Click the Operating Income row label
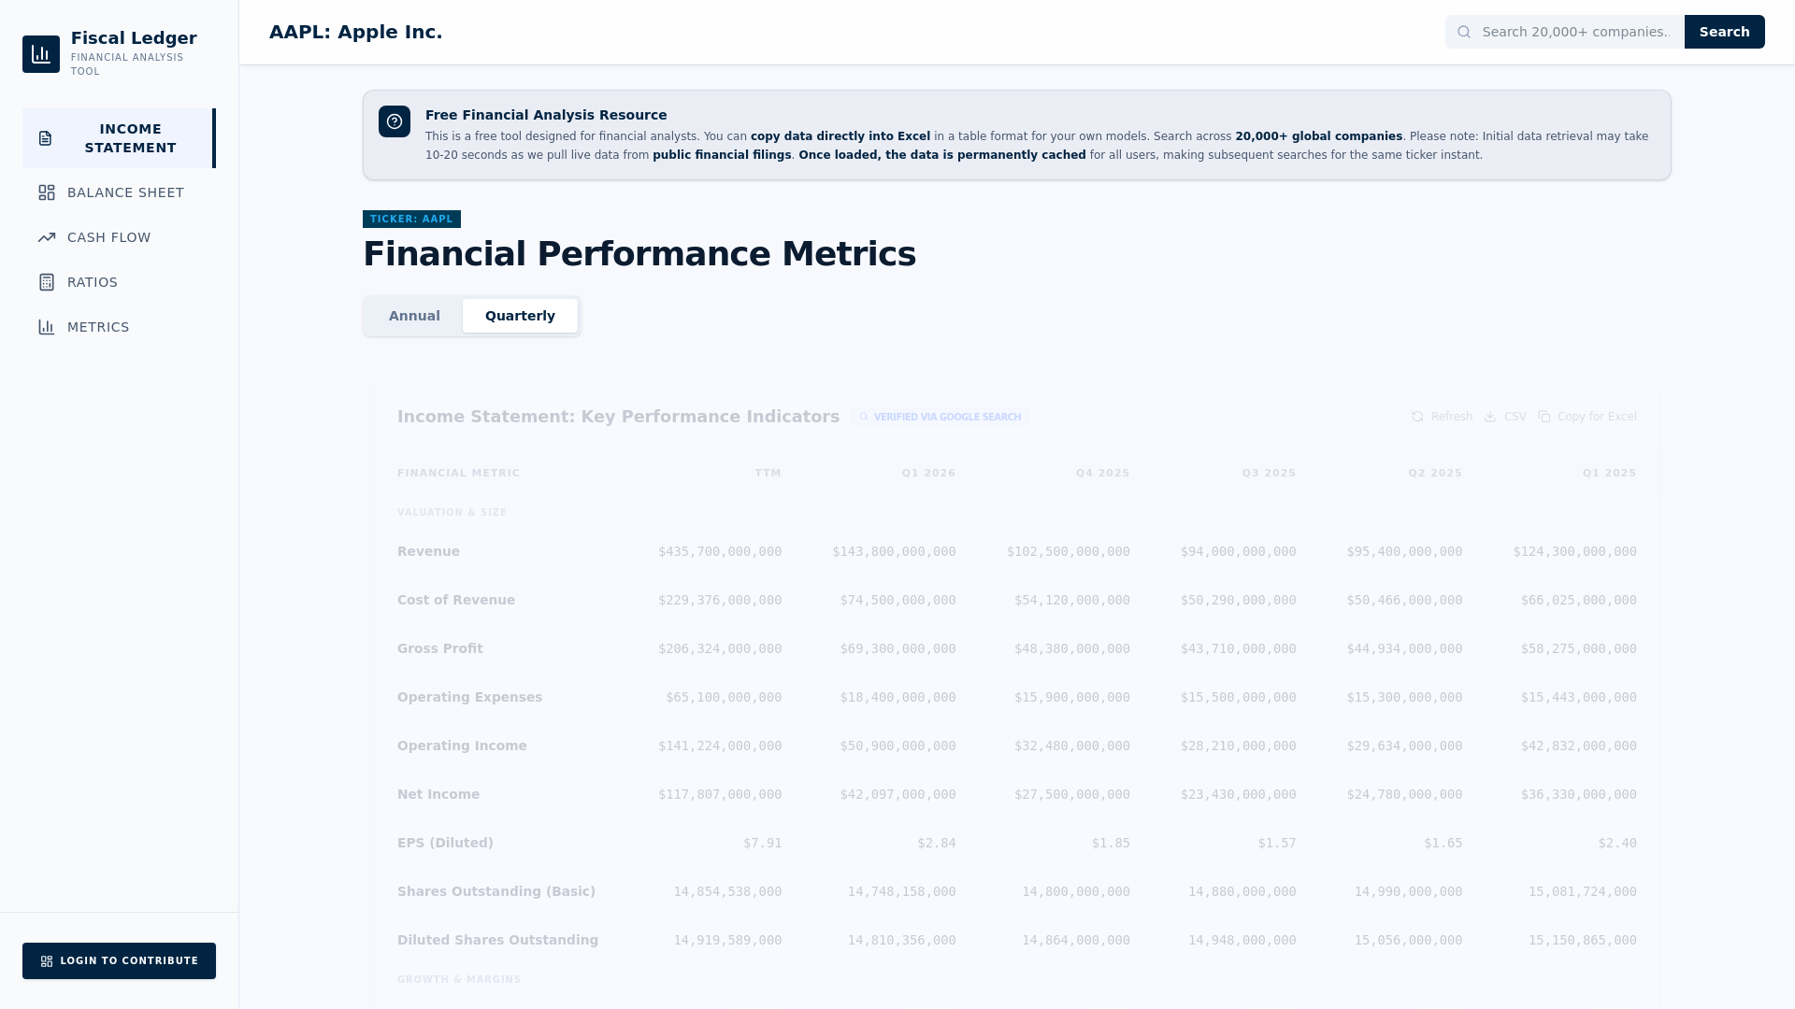The image size is (1795, 1009). point(462,746)
